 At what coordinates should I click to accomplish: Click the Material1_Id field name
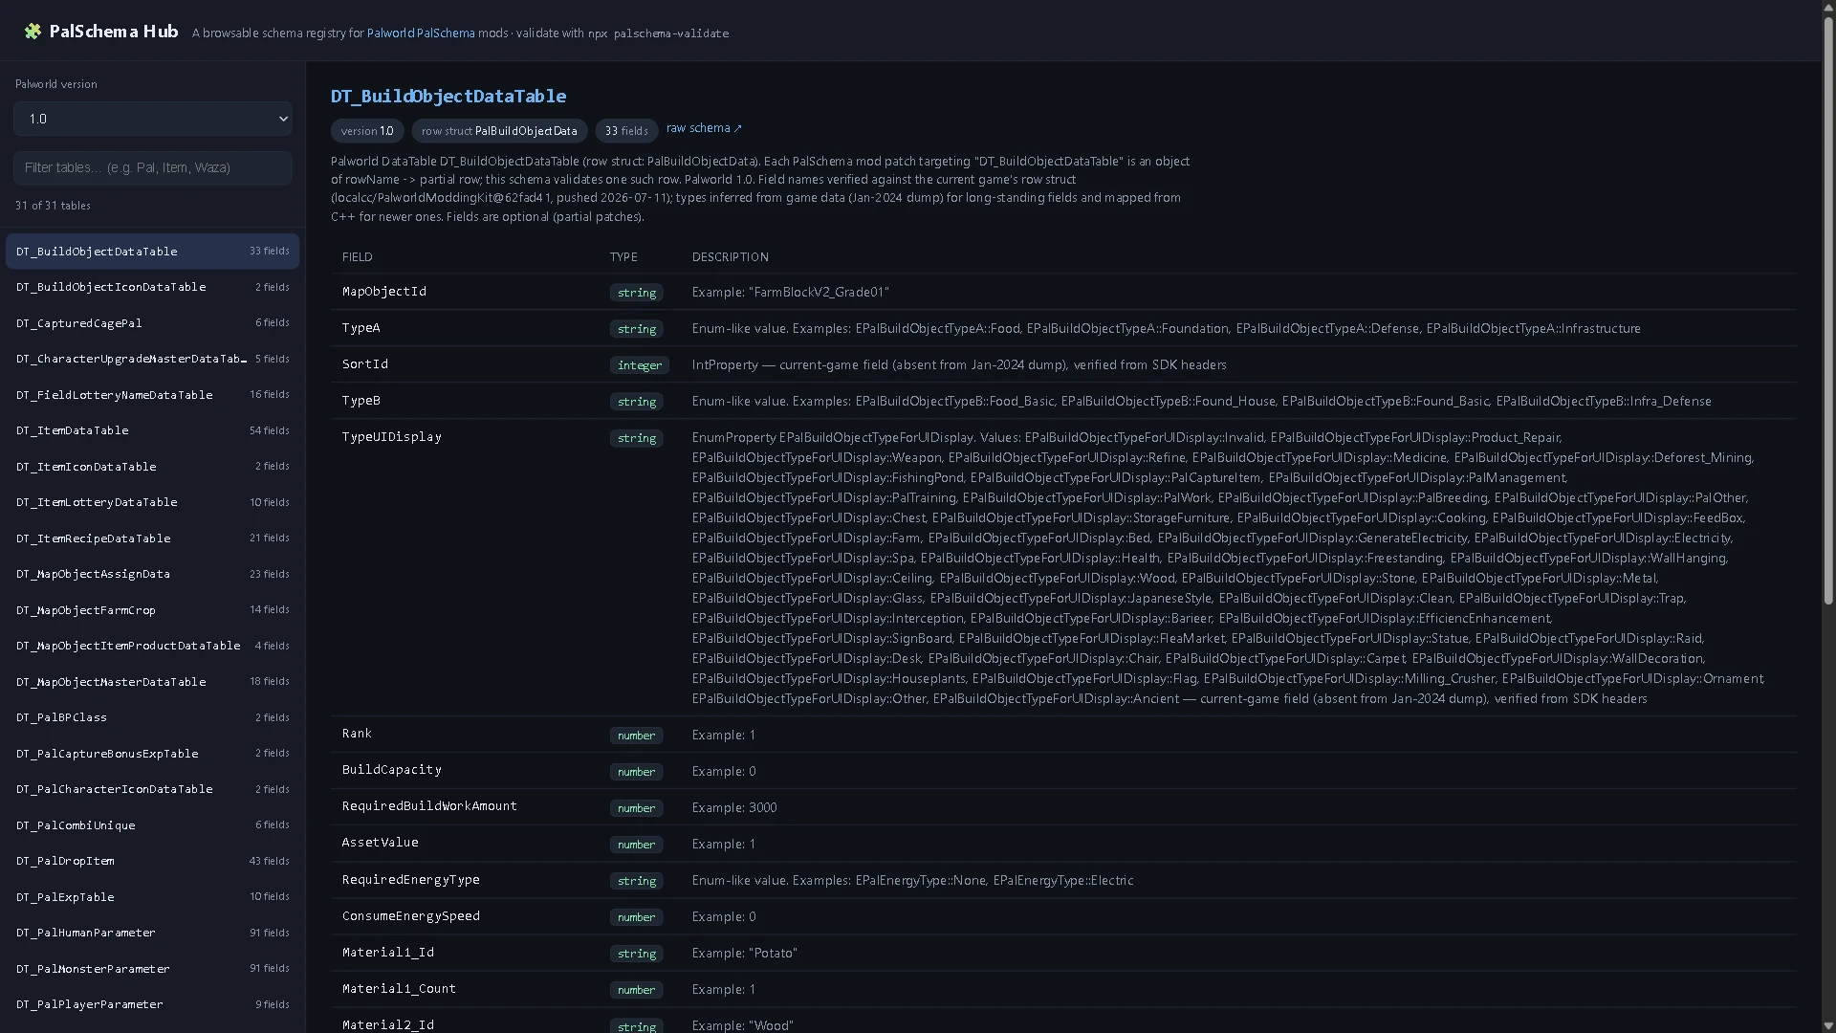(388, 953)
